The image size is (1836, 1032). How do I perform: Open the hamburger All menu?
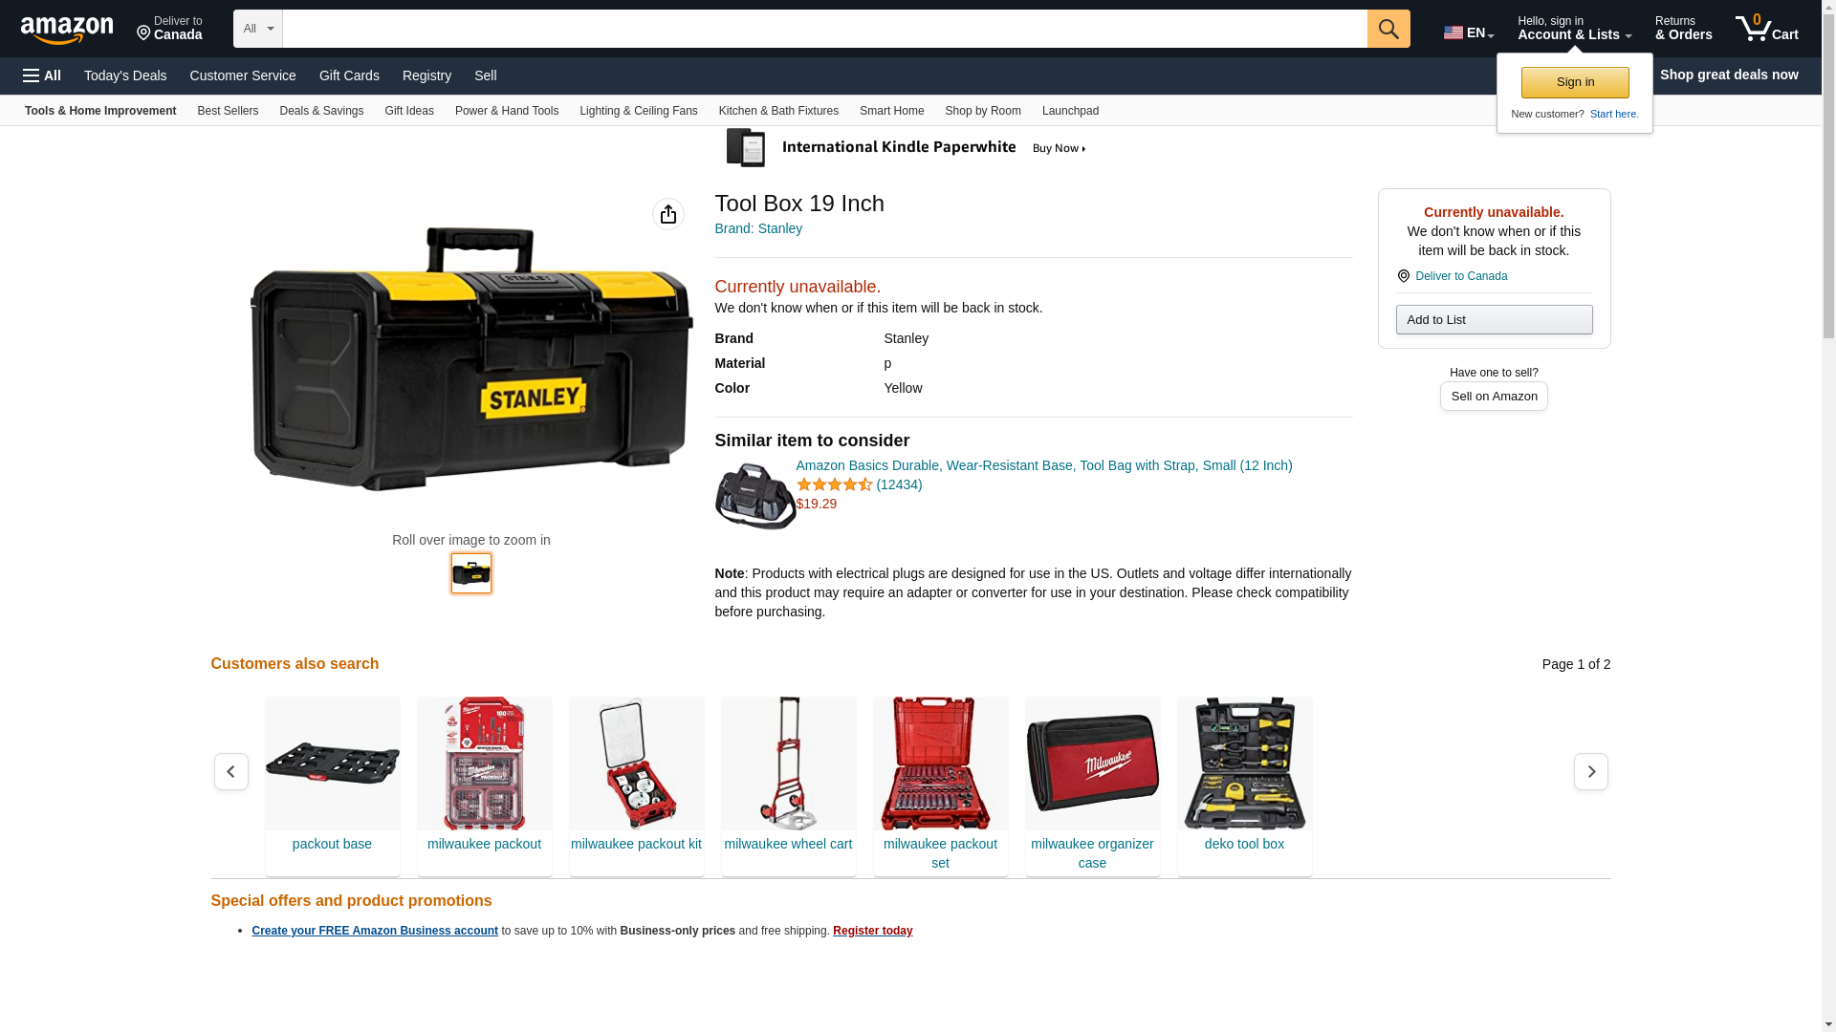(42, 75)
